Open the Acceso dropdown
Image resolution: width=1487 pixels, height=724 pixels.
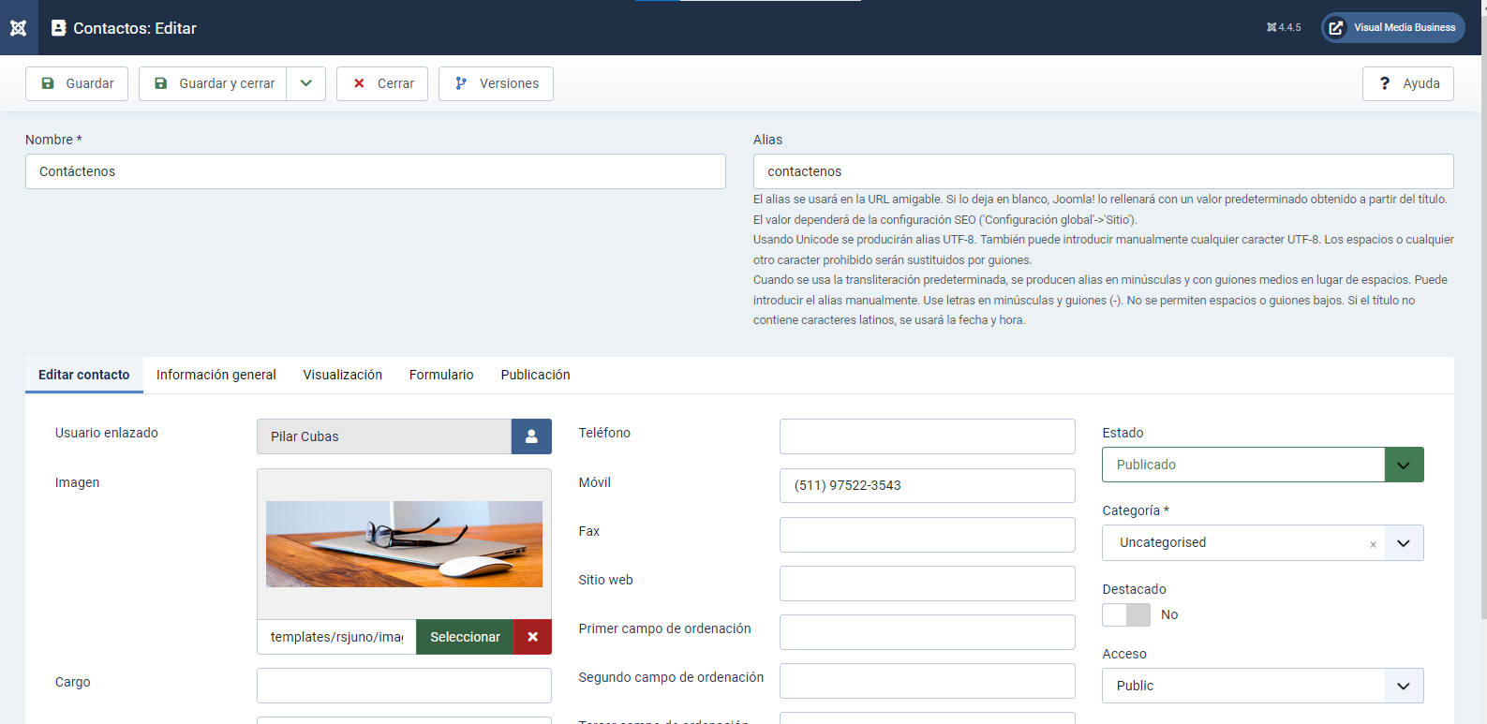[x=1263, y=686]
